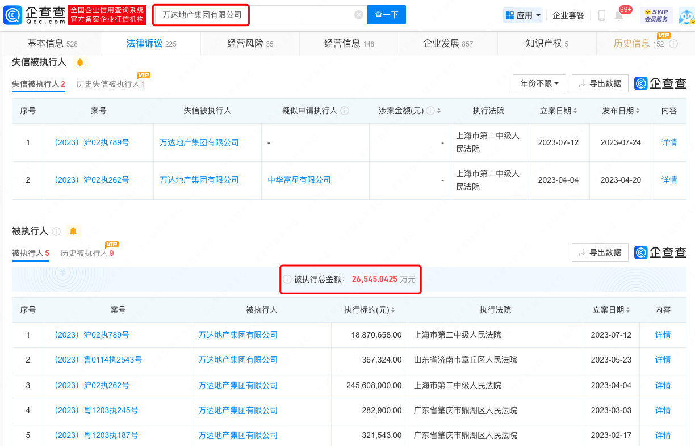The height and width of the screenshot is (446, 695).
Task: Open case (2023)沪02执262号 in 失信被执行人 table
Action: coord(91,180)
